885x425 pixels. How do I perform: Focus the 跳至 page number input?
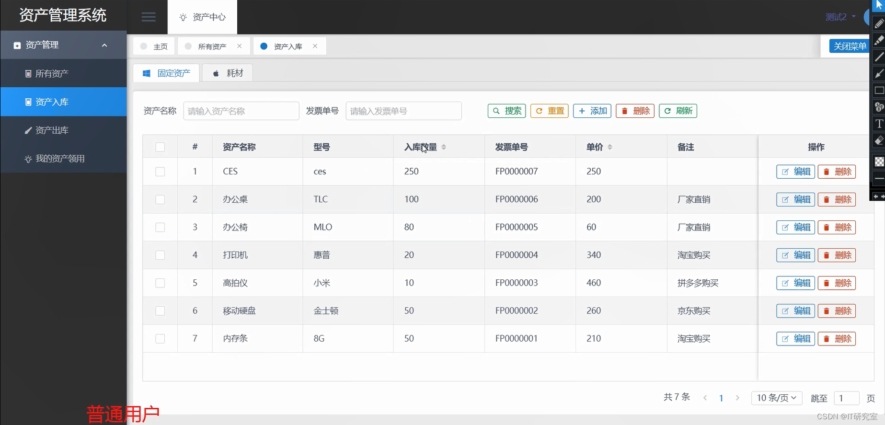(846, 398)
